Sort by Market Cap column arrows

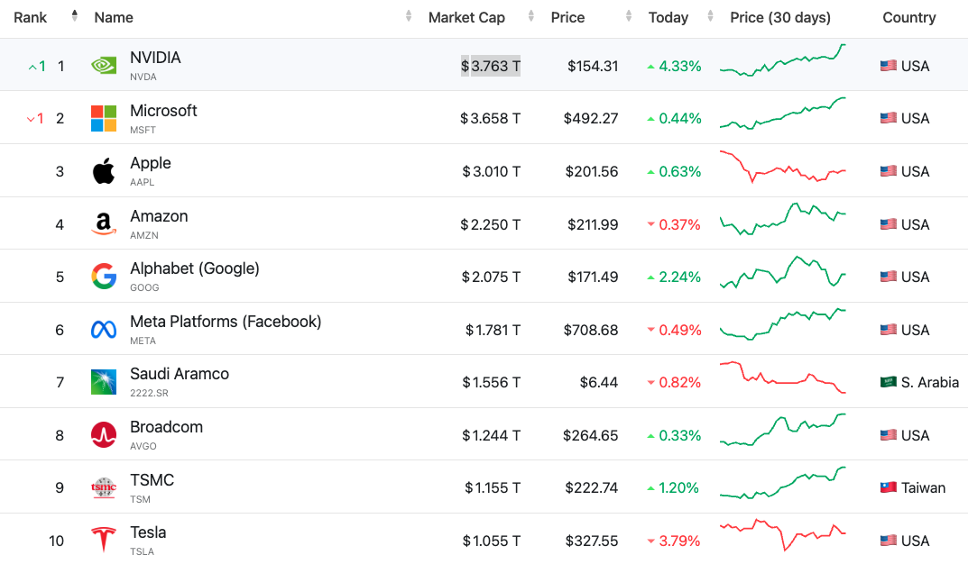pos(531,16)
